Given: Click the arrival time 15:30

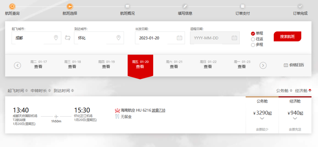Looking at the screenshot, I should coord(82,110).
